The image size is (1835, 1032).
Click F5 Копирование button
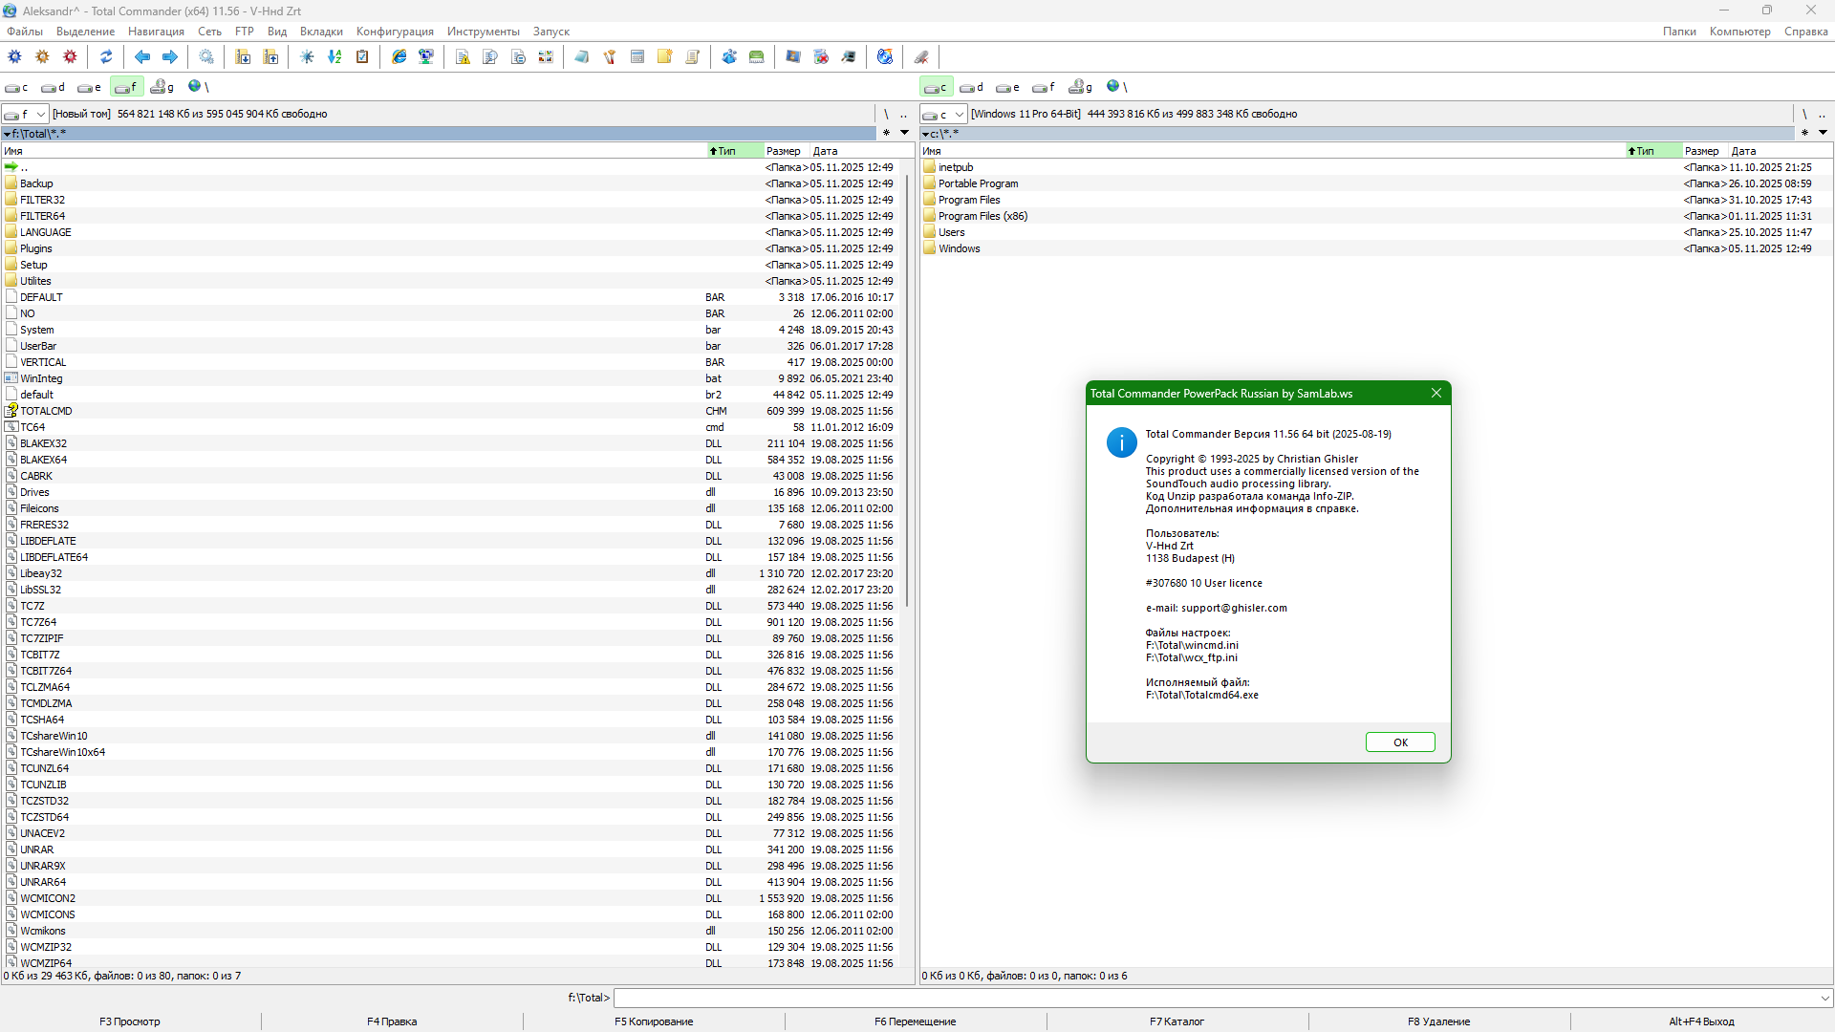pyautogui.click(x=654, y=1021)
